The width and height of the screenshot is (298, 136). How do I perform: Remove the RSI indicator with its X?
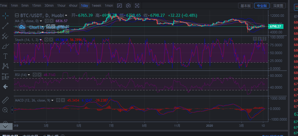click(x=39, y=75)
